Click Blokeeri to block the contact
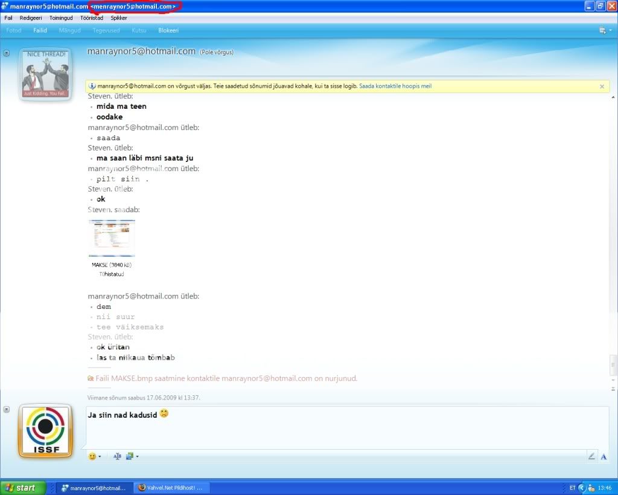This screenshot has width=618, height=495. [x=168, y=30]
